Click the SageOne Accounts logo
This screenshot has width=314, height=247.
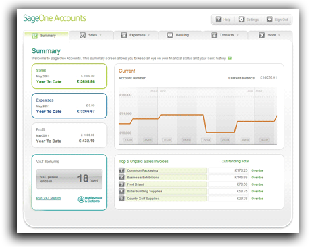55,18
